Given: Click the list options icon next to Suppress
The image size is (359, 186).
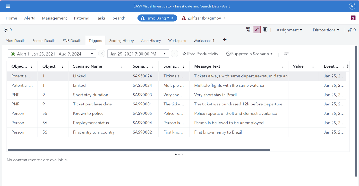Looking at the screenshot, I should (x=286, y=54).
